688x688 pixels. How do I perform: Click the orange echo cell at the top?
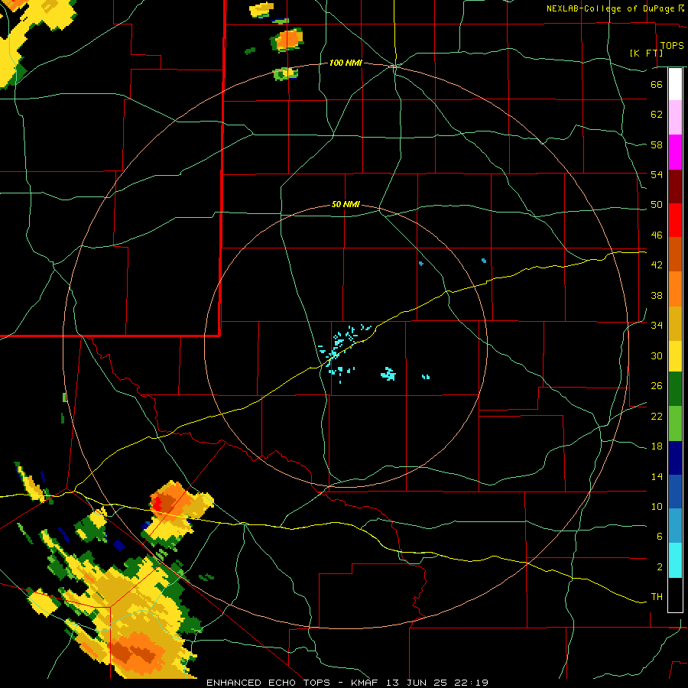288,40
